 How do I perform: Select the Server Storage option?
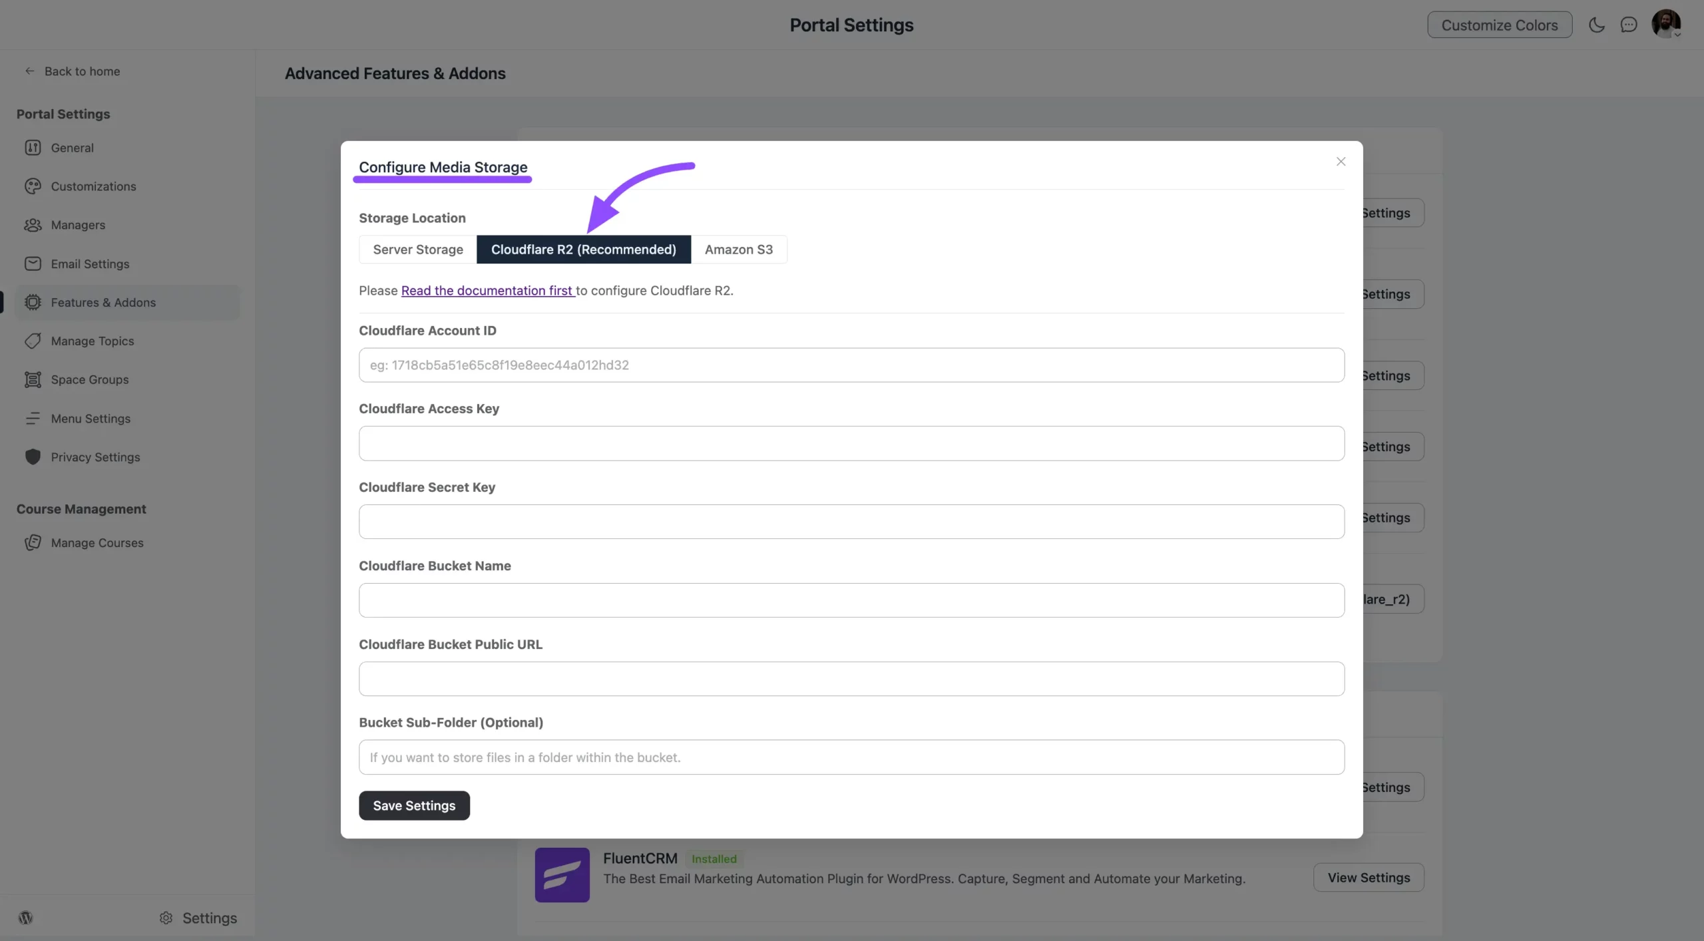(418, 250)
